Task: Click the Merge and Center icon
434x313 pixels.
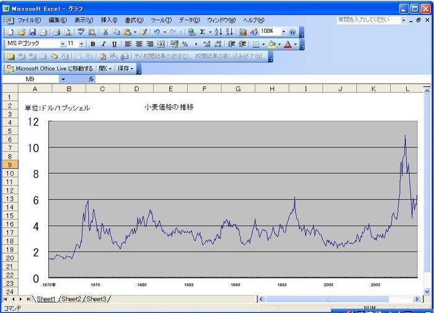Action: click(161, 44)
